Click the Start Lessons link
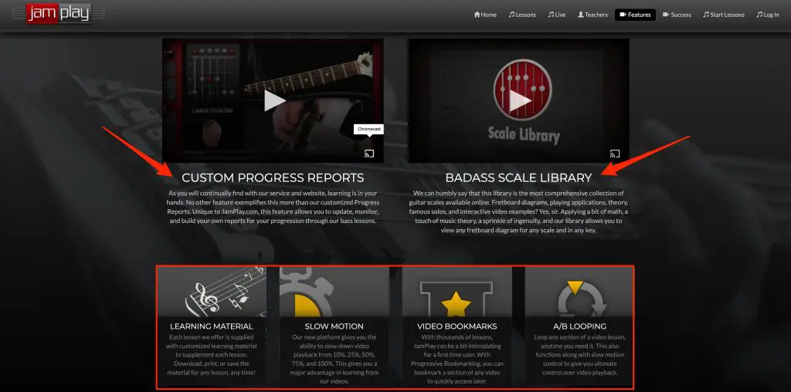The width and height of the screenshot is (791, 392). coord(723,15)
